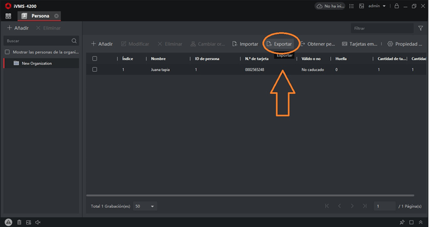The image size is (429, 227).
Task: Click the trash icon in bottom bar
Action: (x=19, y=222)
